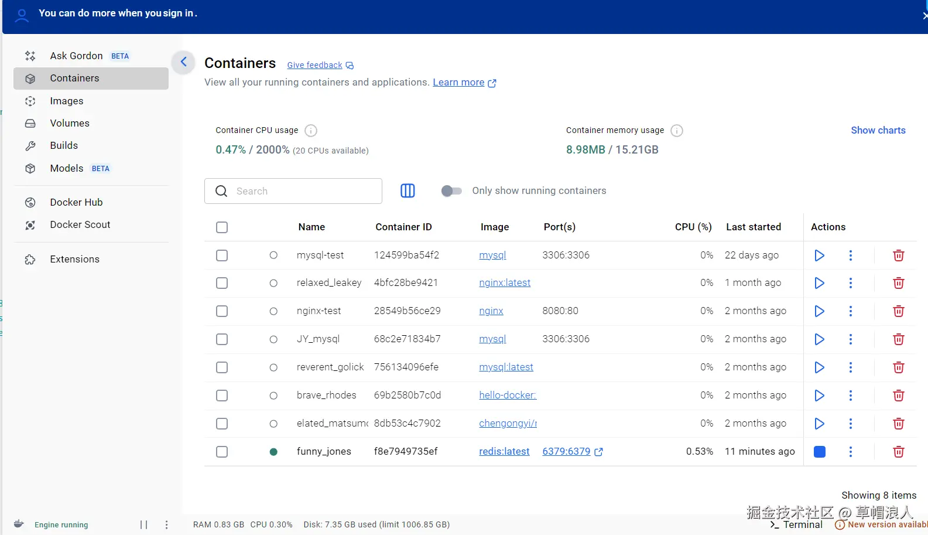Open more actions menu for brave_rhodes

[851, 396]
